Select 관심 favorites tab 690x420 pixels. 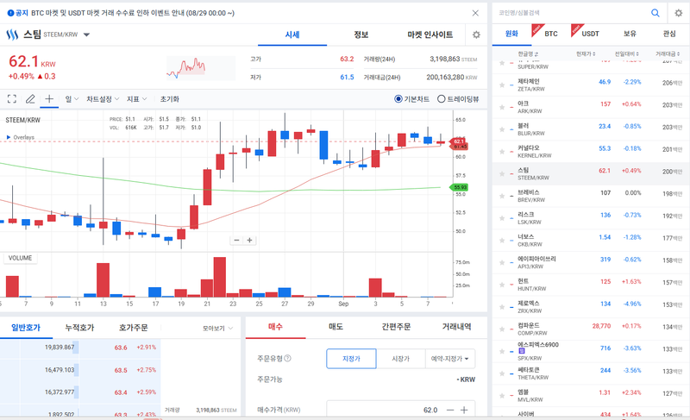click(x=669, y=34)
